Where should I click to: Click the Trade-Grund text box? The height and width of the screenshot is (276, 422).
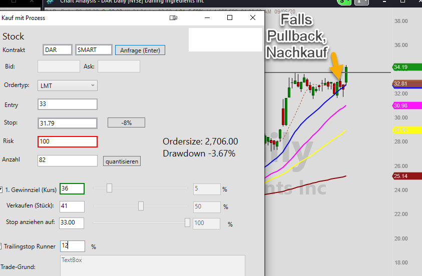(153, 266)
